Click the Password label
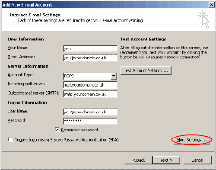The width and height of the screenshot is (216, 170). (17, 120)
